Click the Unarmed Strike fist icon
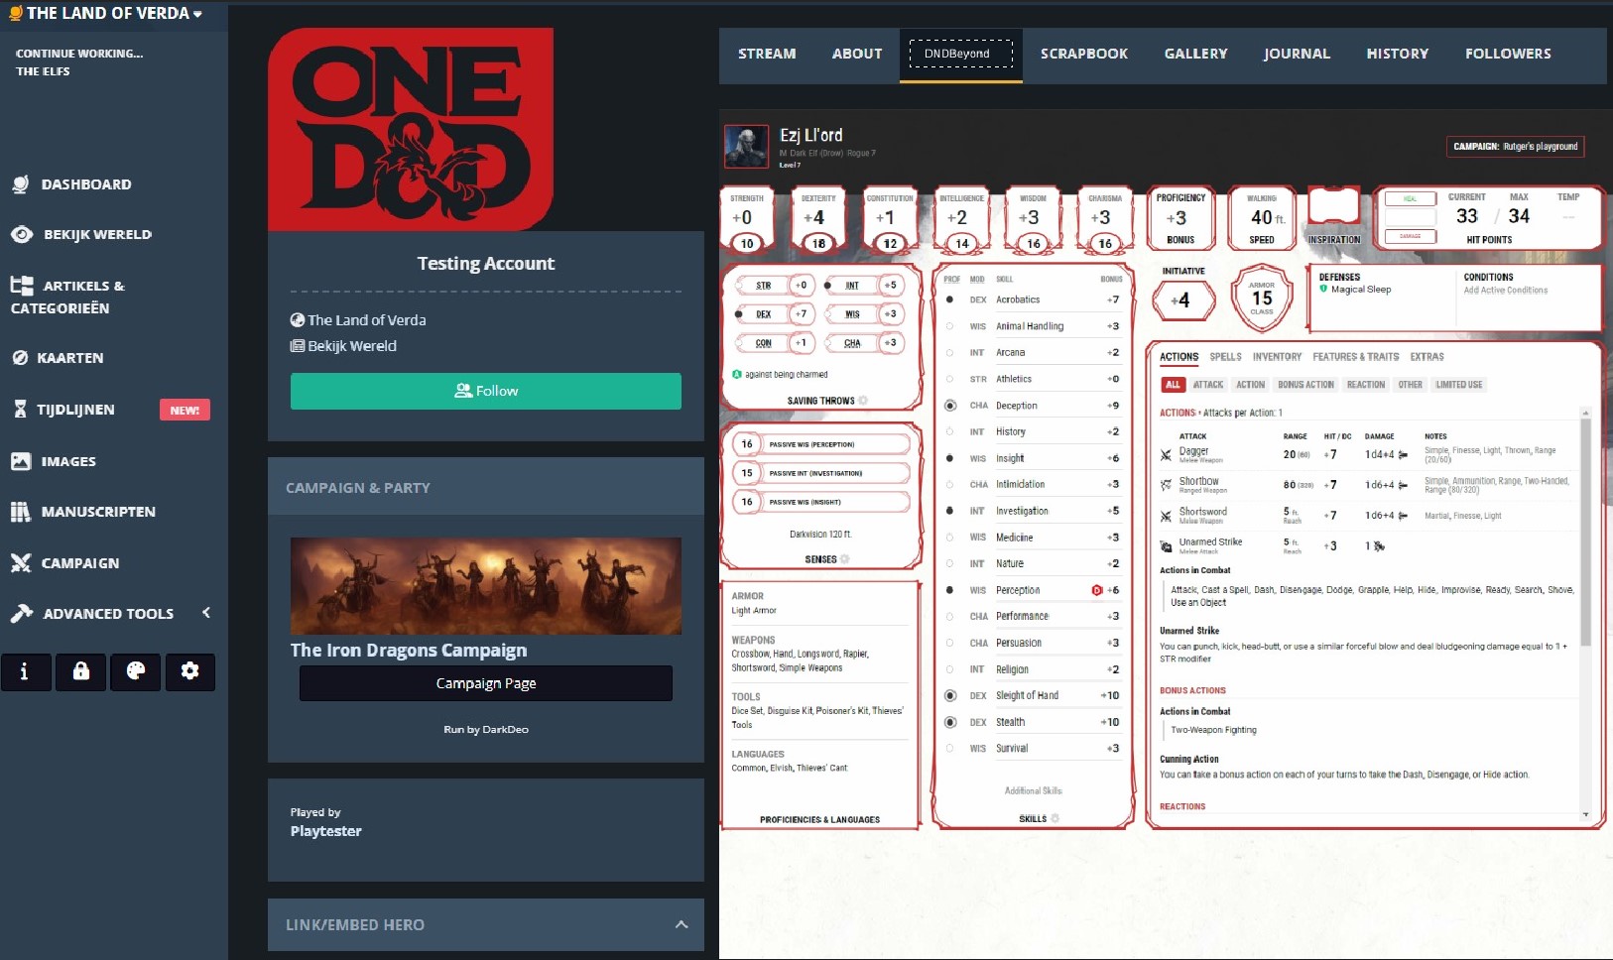Viewport: 1613px width, 960px height. 1166,546
